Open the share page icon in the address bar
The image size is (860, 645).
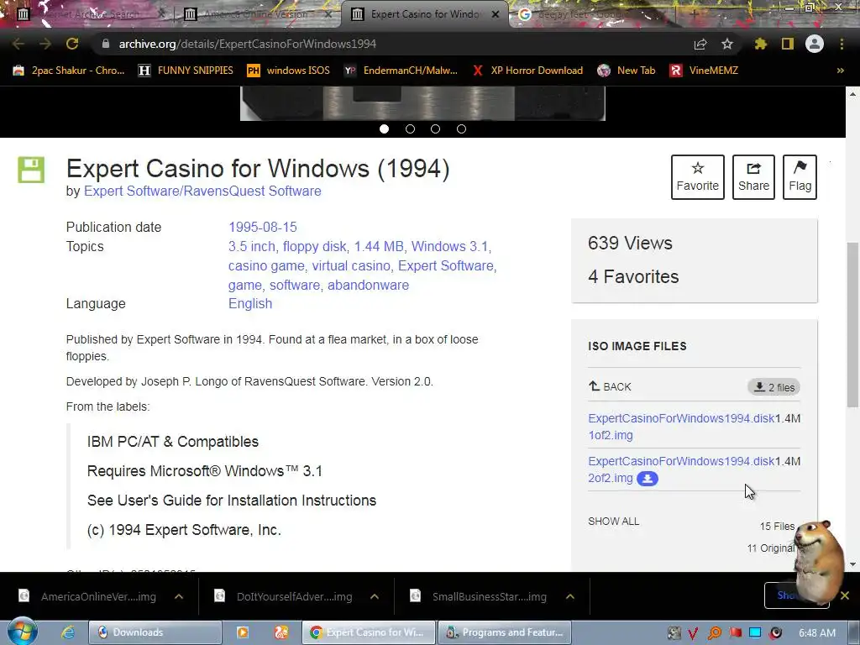700,44
